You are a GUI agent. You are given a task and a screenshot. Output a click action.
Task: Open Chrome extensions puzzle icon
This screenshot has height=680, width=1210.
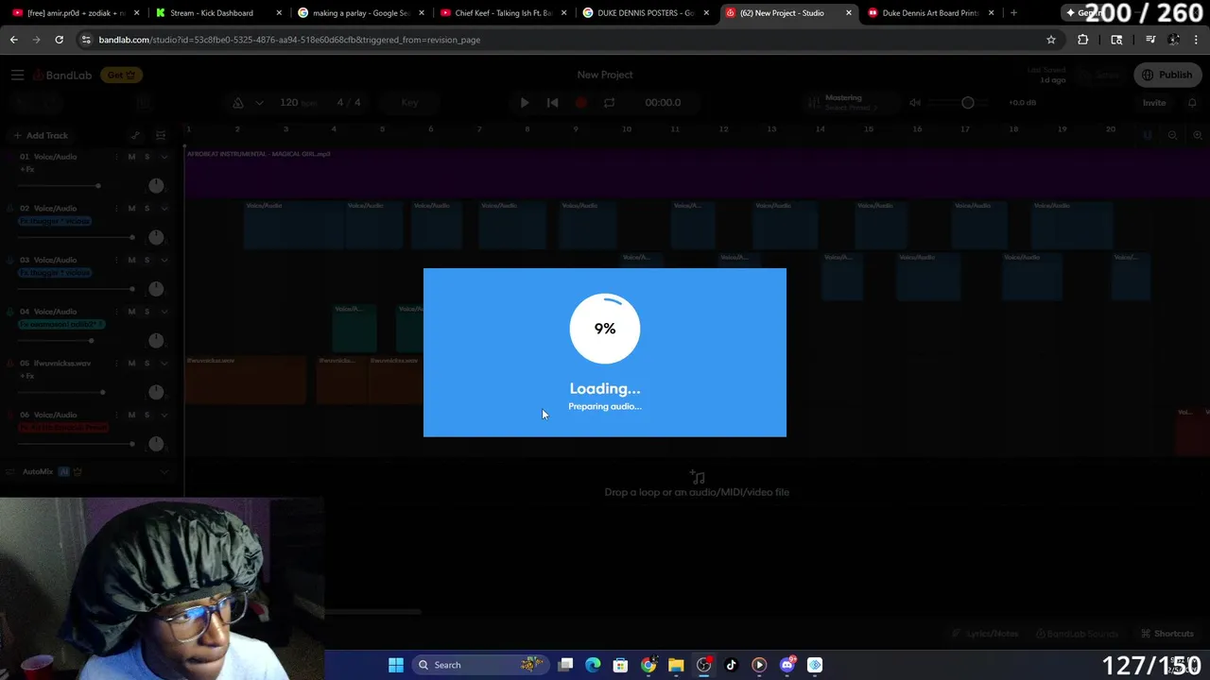(x=1083, y=40)
